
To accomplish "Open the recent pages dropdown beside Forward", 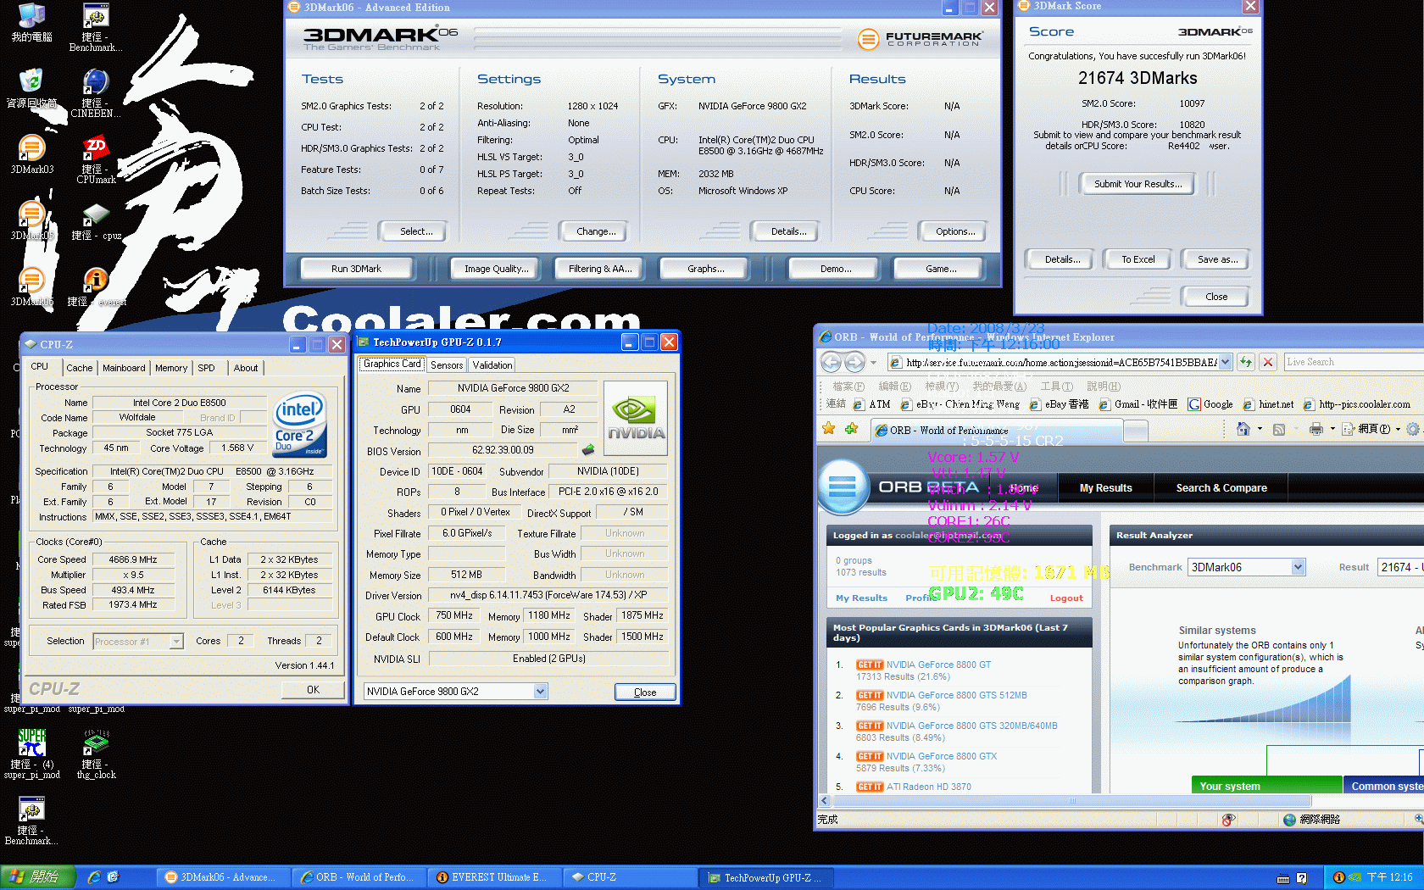I will point(873,363).
